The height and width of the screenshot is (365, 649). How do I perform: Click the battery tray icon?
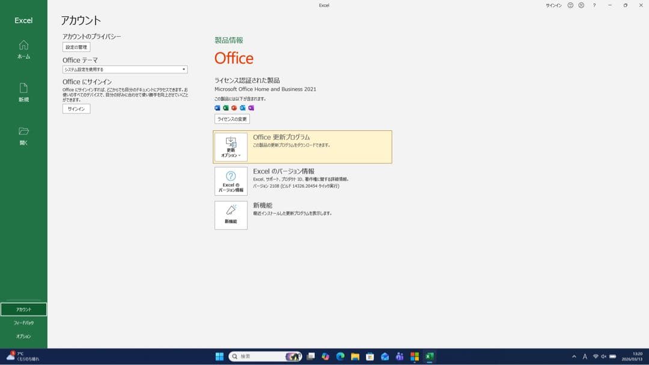612,357
